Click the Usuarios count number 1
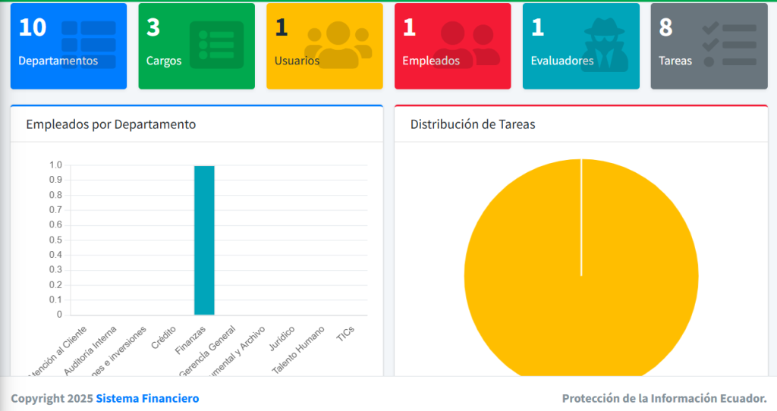777x411 pixels. [x=281, y=27]
